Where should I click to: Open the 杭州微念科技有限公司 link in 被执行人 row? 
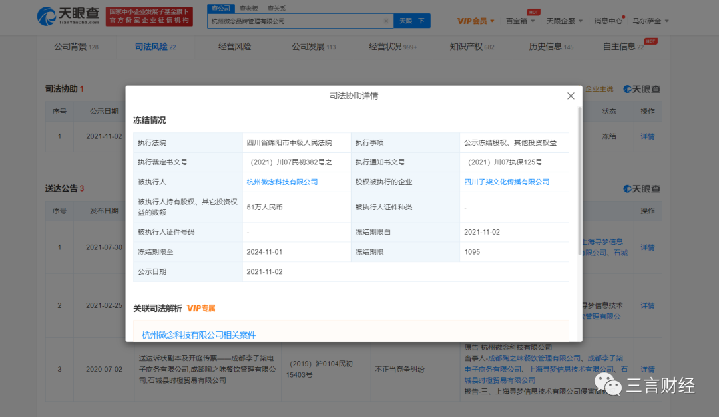click(x=282, y=182)
